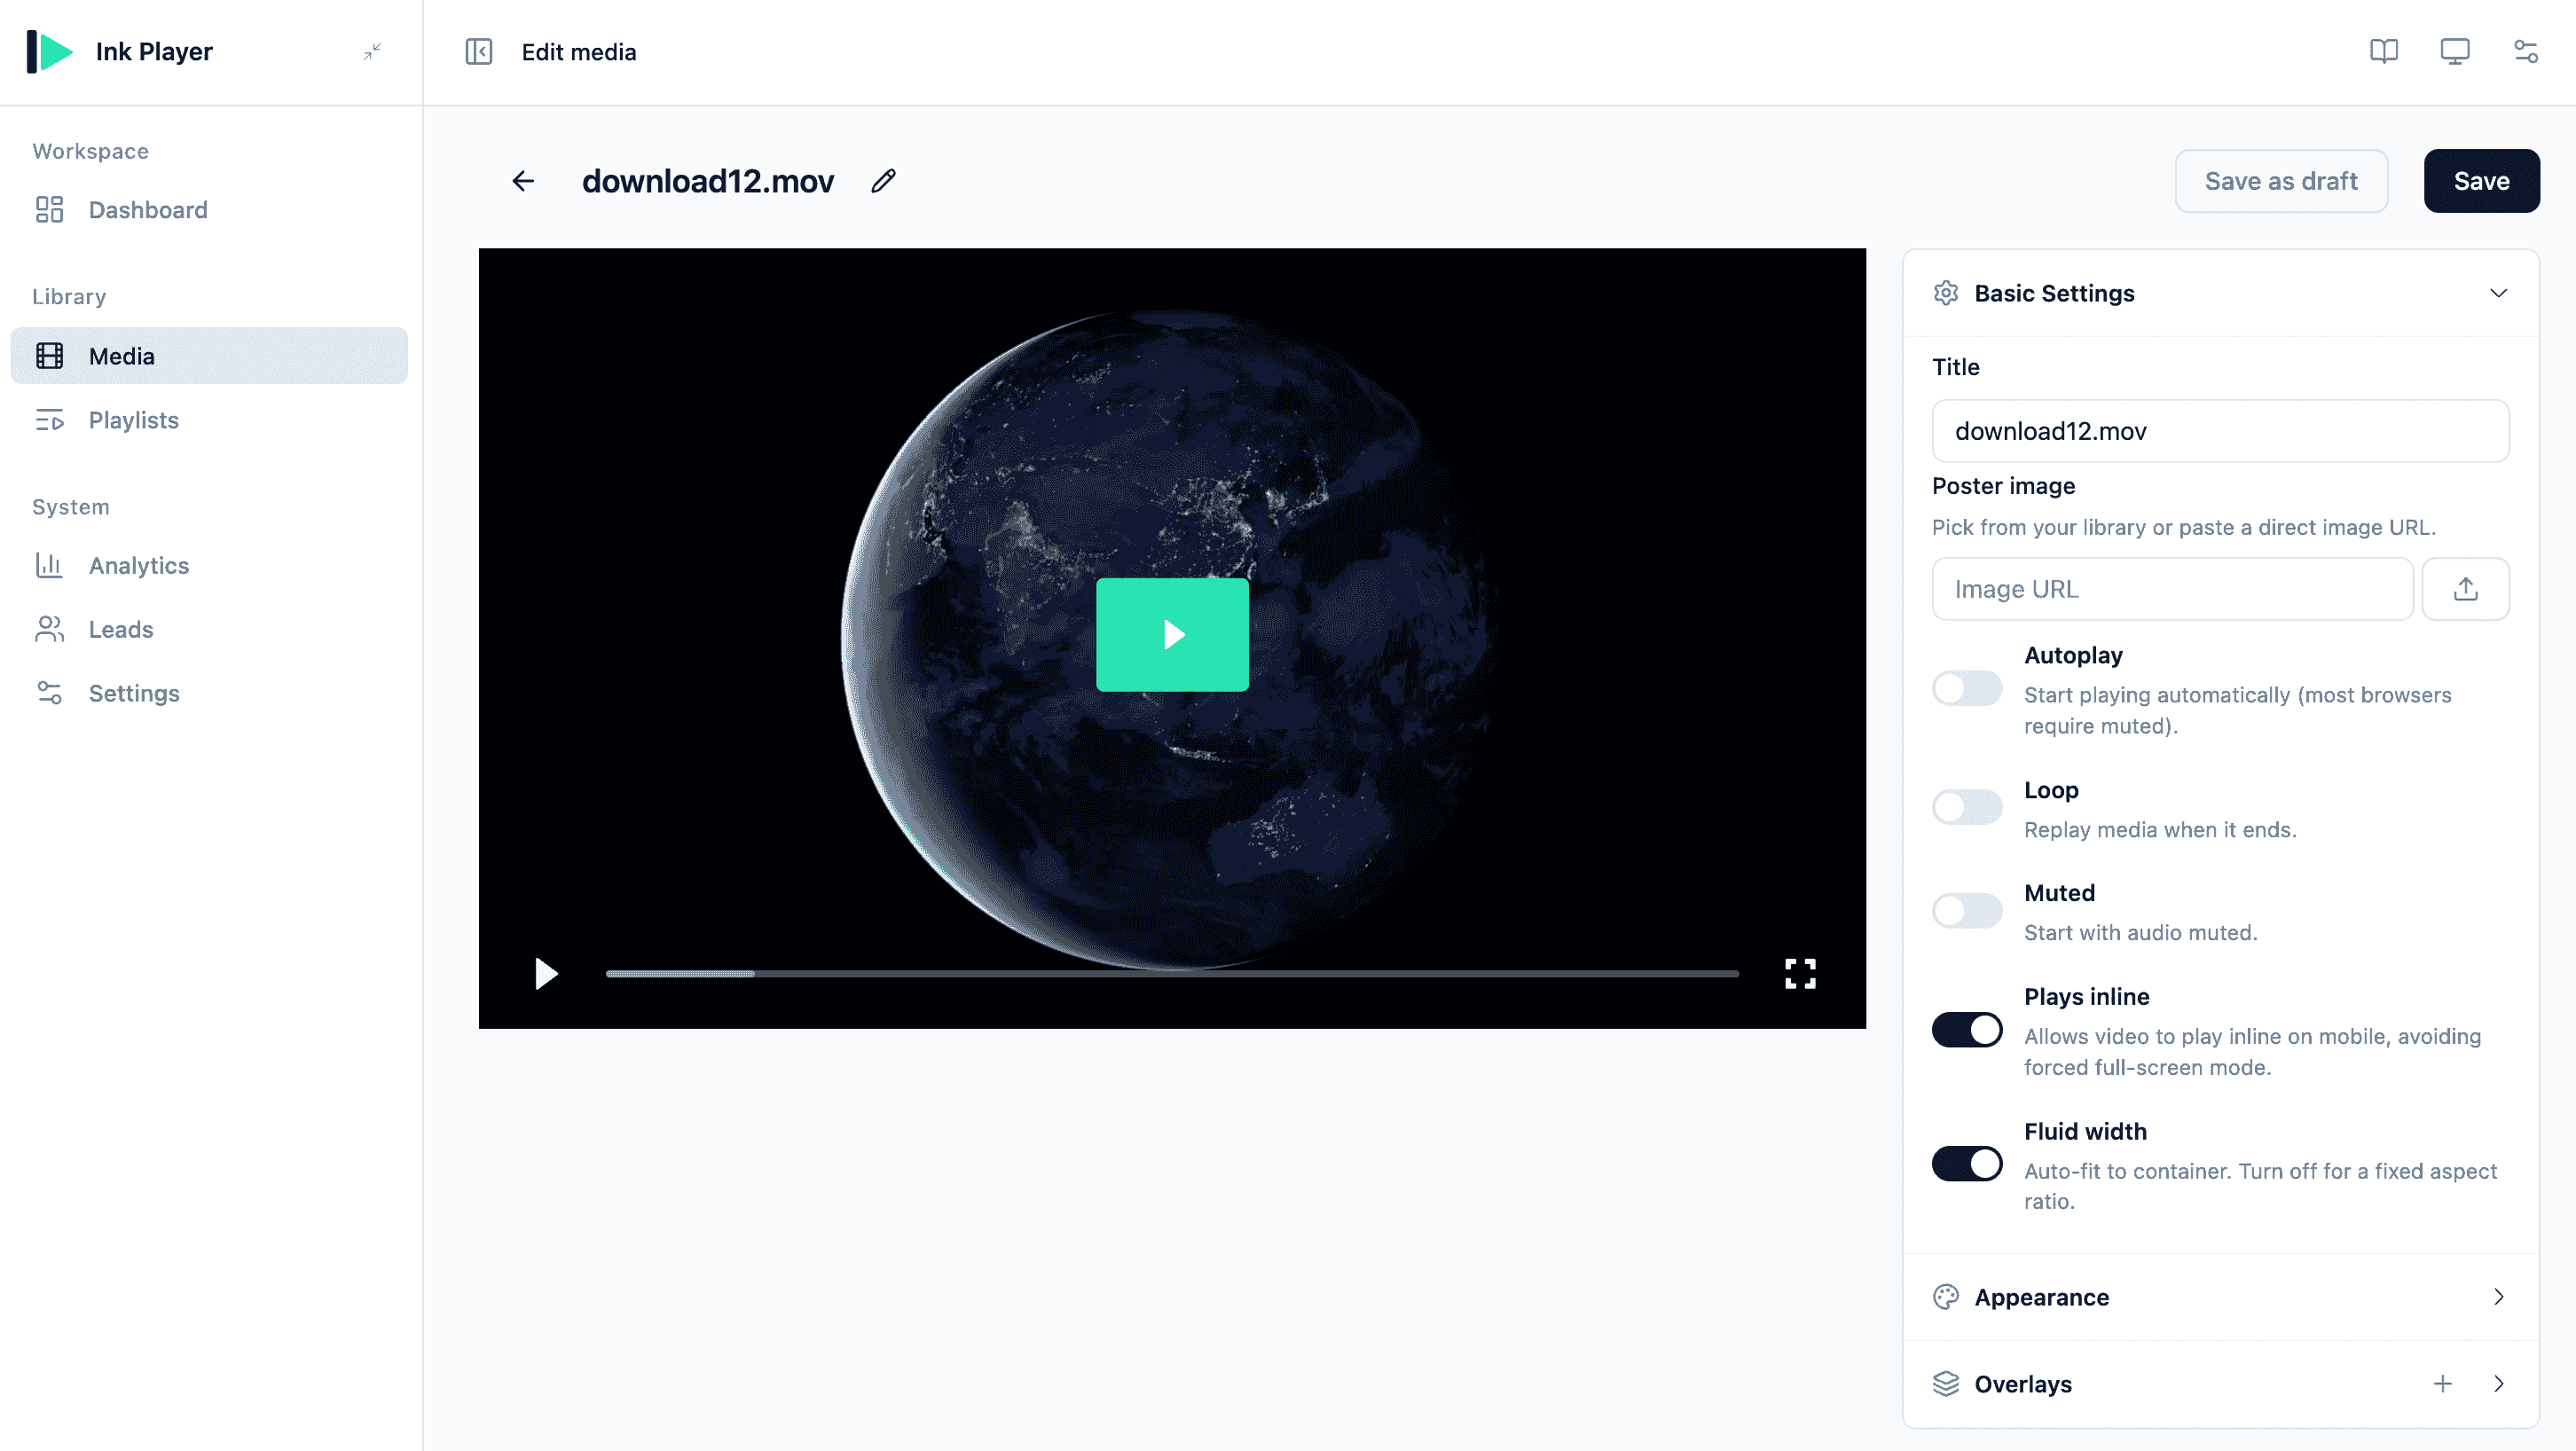Click the pencil icon to rename download12.mov

883,181
